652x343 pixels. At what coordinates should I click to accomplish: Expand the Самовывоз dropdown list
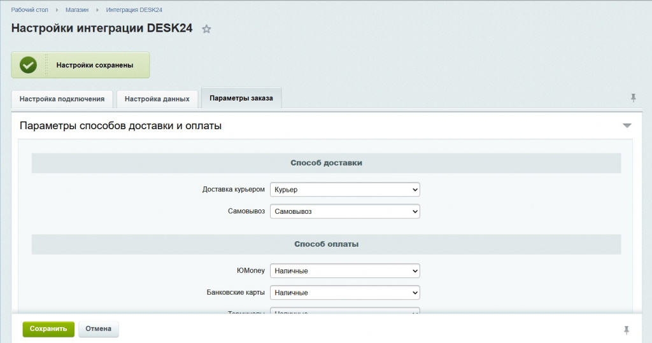pyautogui.click(x=344, y=211)
